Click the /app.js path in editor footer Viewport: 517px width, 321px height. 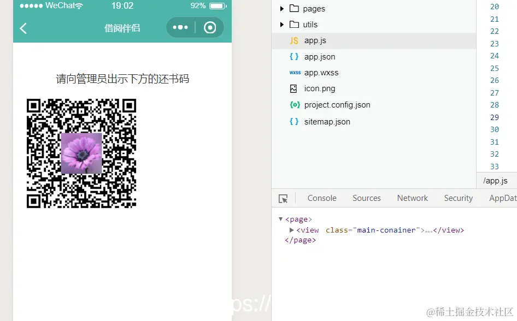click(x=495, y=181)
